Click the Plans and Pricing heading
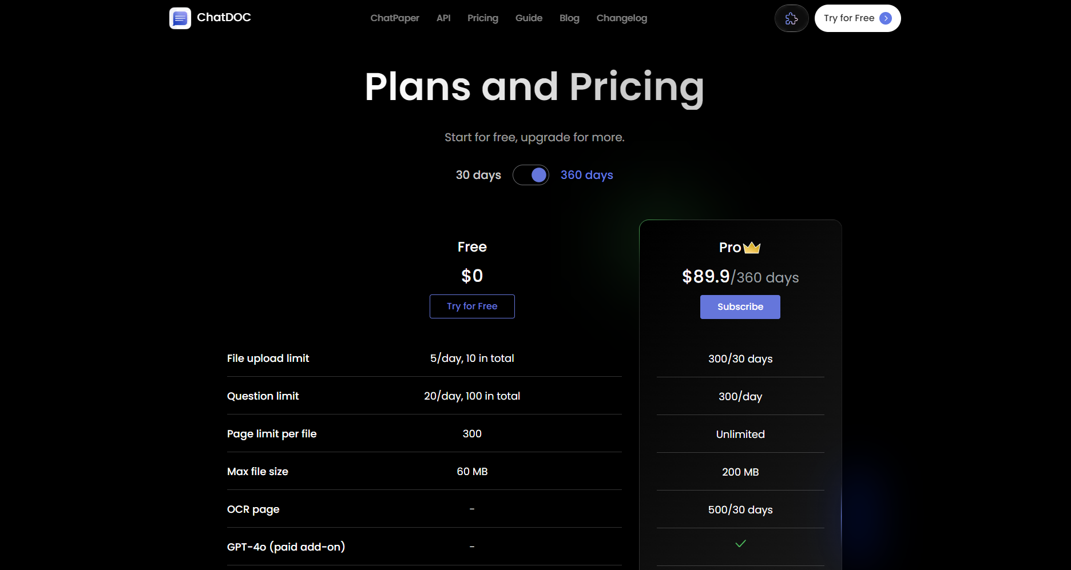 (x=534, y=87)
